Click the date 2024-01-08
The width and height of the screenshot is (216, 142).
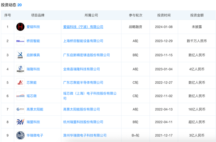pos(164,27)
